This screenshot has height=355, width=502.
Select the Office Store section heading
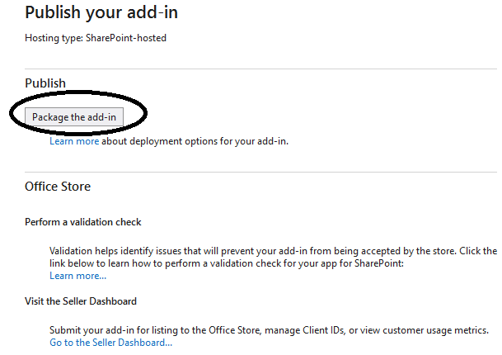pyautogui.click(x=58, y=187)
